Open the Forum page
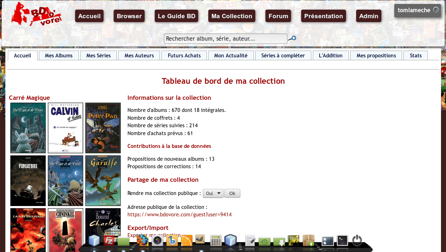Image resolution: width=446 pixels, height=252 pixels. coord(278,16)
